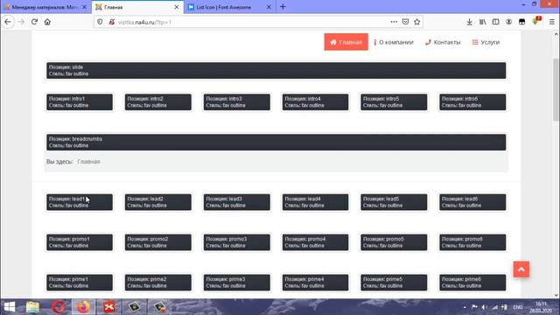Click the intro1 position block
This screenshot has width=560, height=315.
(80, 102)
